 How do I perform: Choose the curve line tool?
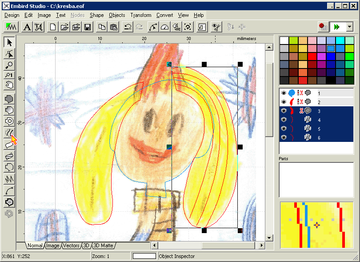[9, 190]
